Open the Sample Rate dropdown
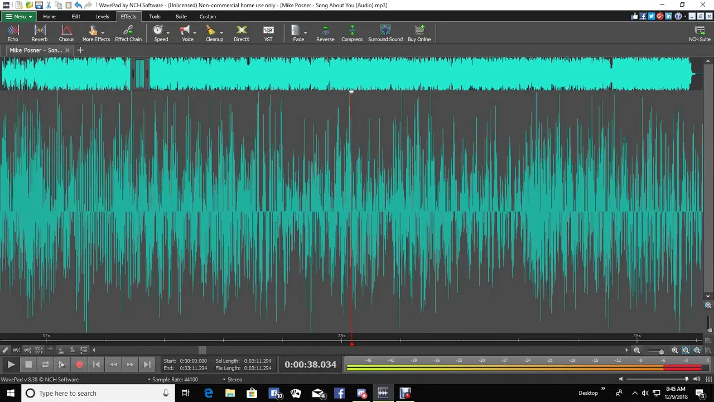Image resolution: width=714 pixels, height=402 pixels. (172, 380)
